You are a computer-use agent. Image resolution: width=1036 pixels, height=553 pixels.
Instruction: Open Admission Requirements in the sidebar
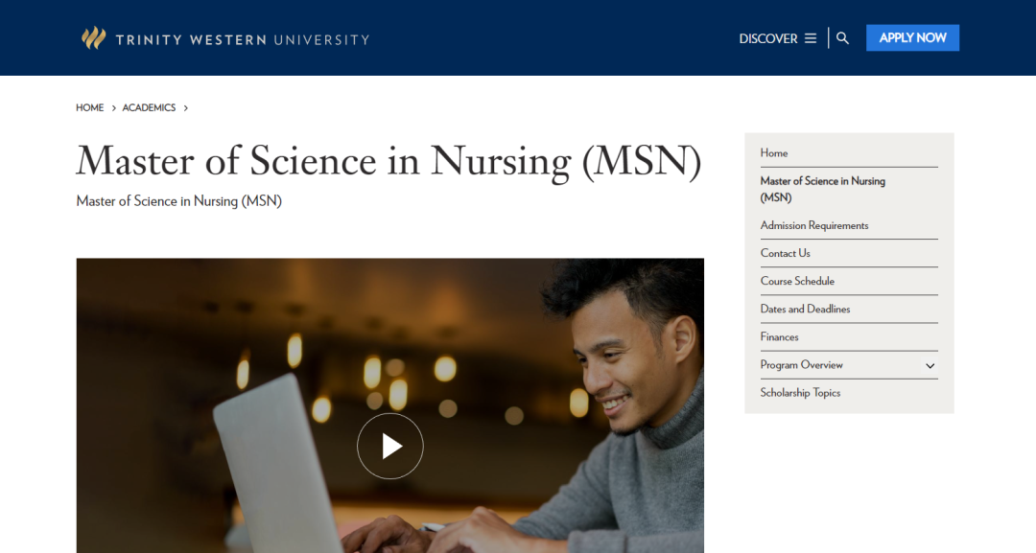tap(814, 225)
